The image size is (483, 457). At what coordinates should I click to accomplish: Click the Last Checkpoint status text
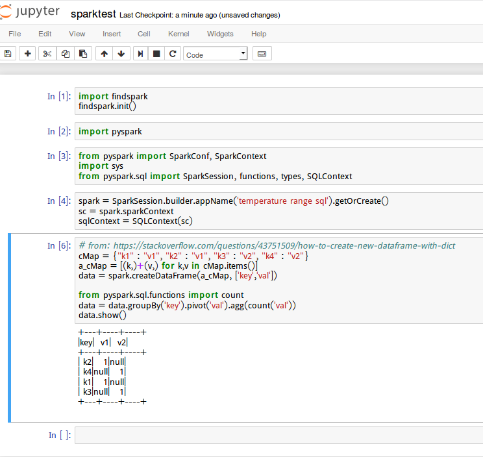click(x=200, y=15)
